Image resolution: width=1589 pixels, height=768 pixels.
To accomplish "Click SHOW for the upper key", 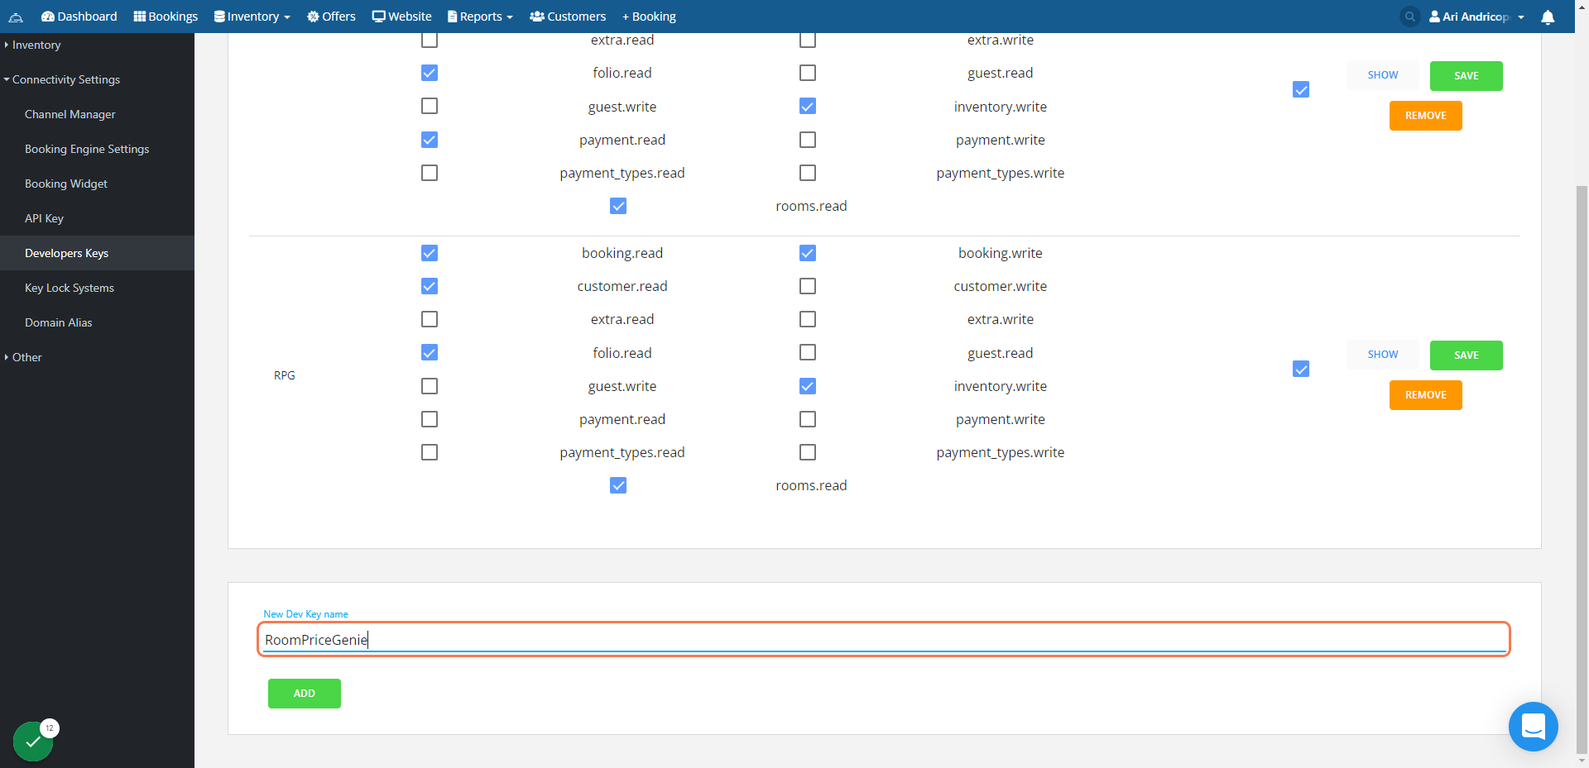I will pyautogui.click(x=1383, y=75).
